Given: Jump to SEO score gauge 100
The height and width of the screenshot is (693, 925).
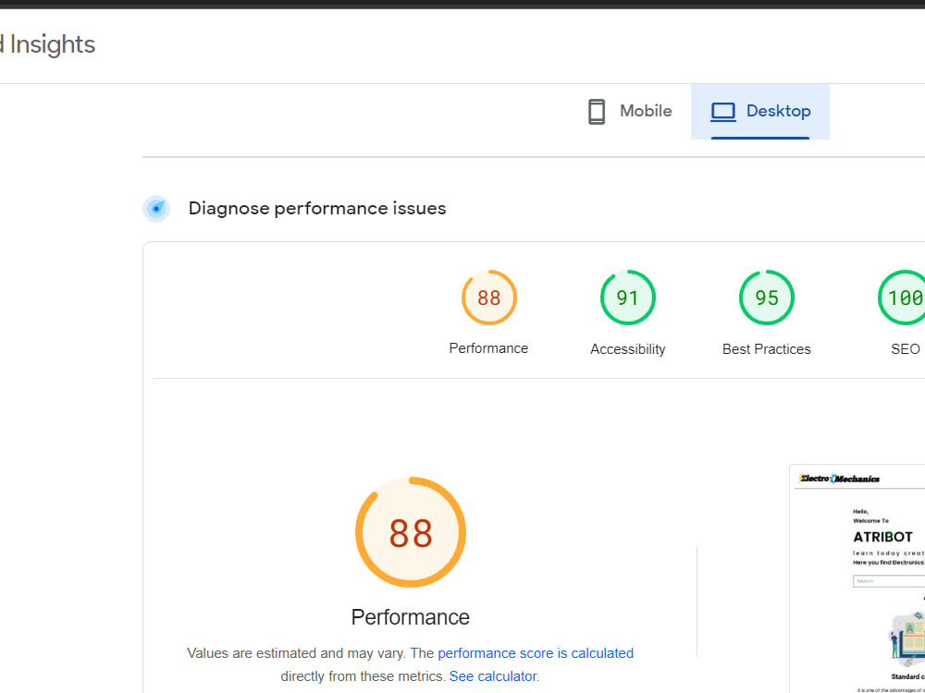Looking at the screenshot, I should pyautogui.click(x=903, y=298).
